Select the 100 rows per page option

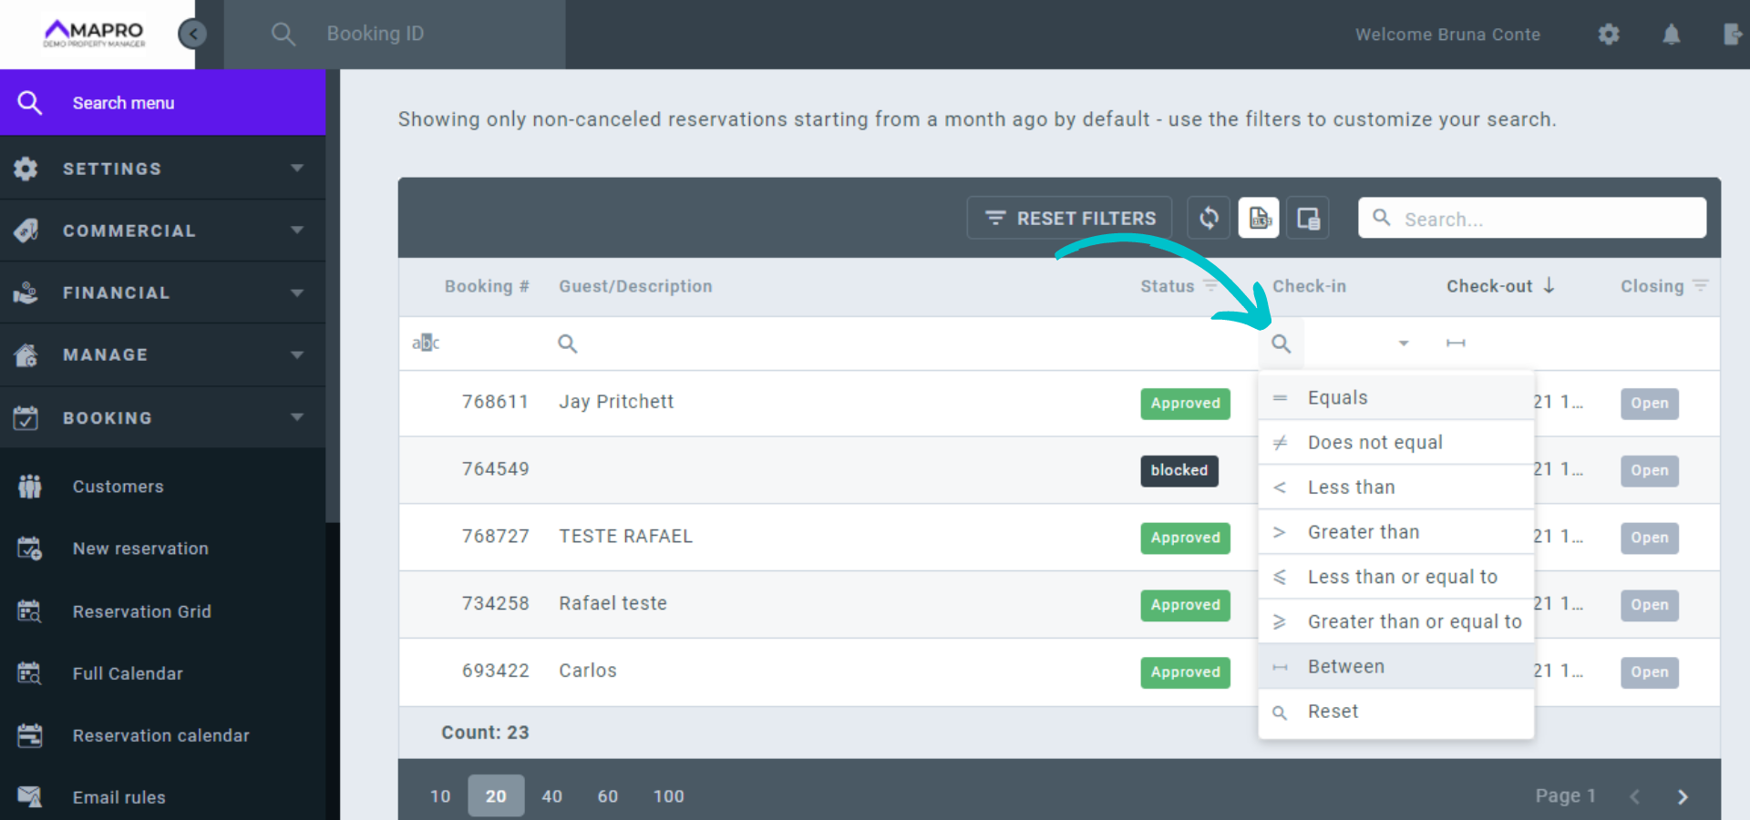click(668, 796)
